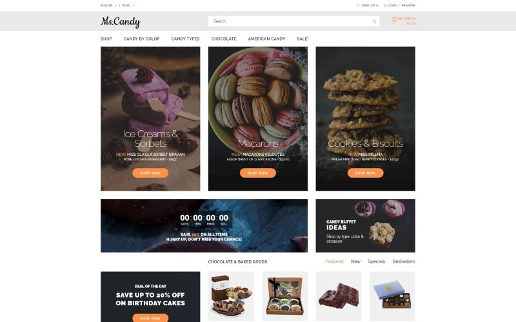Switch to the Bestsellers tab
Viewport: 516px width, 322px height.
point(404,261)
